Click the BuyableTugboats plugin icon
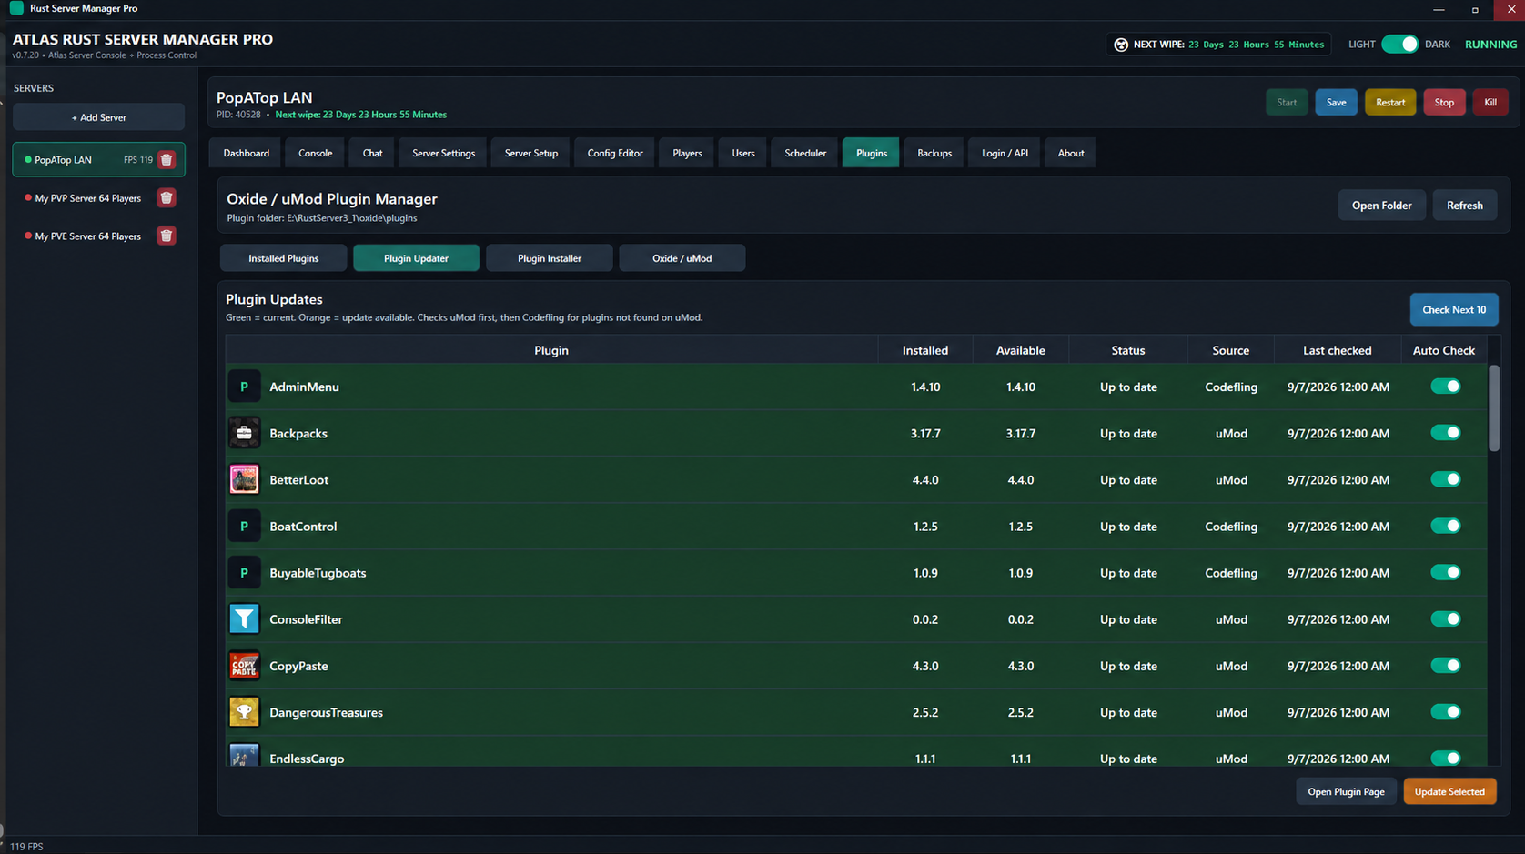This screenshot has height=854, width=1525. (244, 573)
